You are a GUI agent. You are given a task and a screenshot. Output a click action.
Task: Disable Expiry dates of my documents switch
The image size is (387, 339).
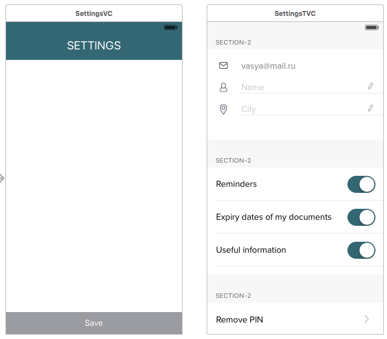[361, 217]
